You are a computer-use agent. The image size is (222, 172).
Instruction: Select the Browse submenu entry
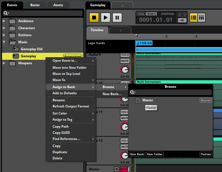click(x=112, y=87)
